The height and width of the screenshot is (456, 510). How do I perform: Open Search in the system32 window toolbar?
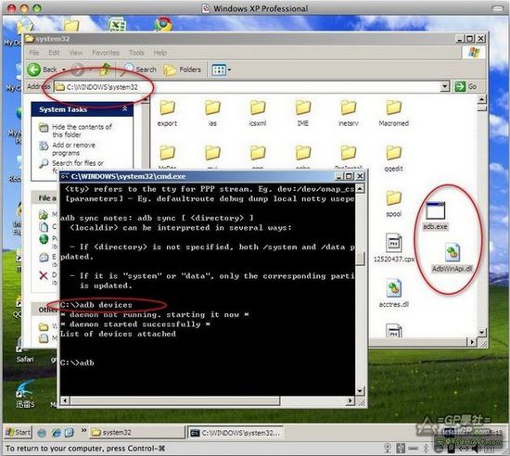point(139,70)
